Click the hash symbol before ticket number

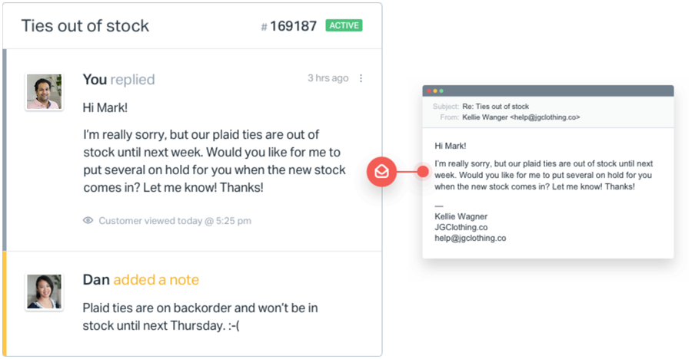pyautogui.click(x=264, y=27)
